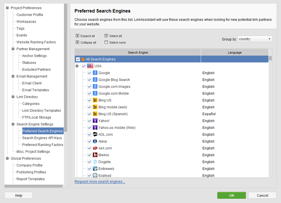Open Request more search engines link
281x203 pixels.
[x=100, y=182]
